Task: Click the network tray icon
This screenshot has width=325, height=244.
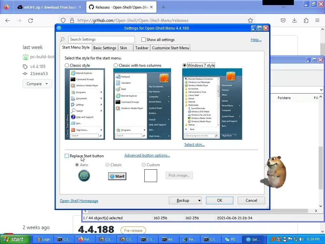Action: pyautogui.click(x=296, y=239)
